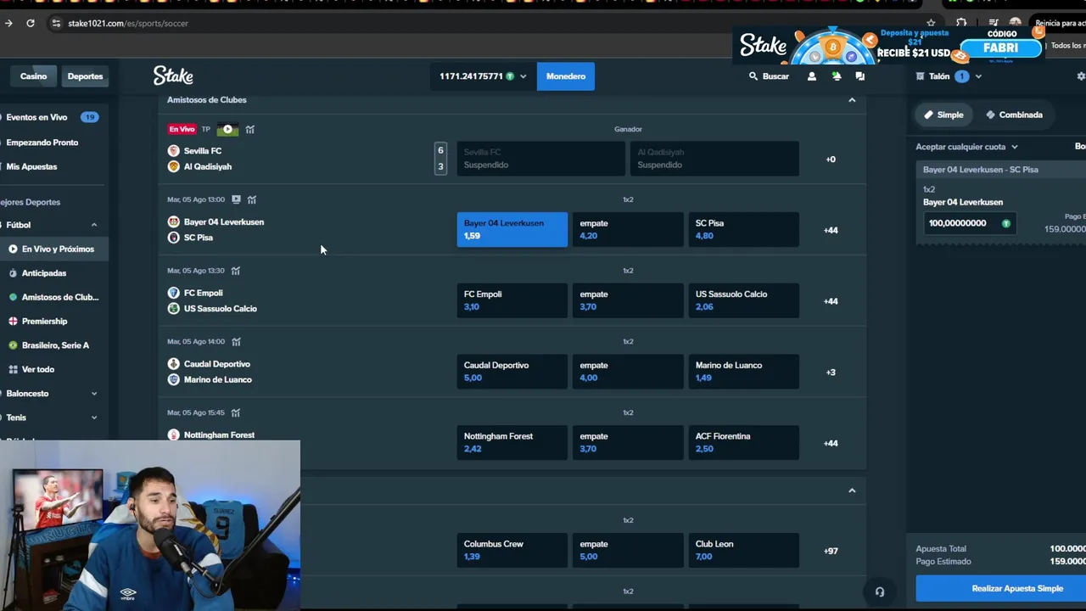Click Bayer 04 Leverkusen team crest
This screenshot has width=1086, height=611.
click(x=174, y=221)
